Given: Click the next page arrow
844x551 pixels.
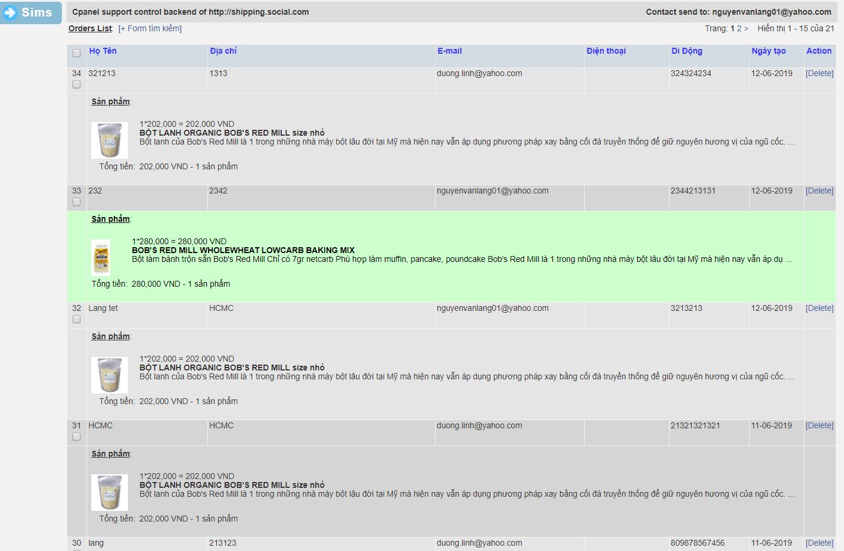Looking at the screenshot, I should [x=746, y=28].
